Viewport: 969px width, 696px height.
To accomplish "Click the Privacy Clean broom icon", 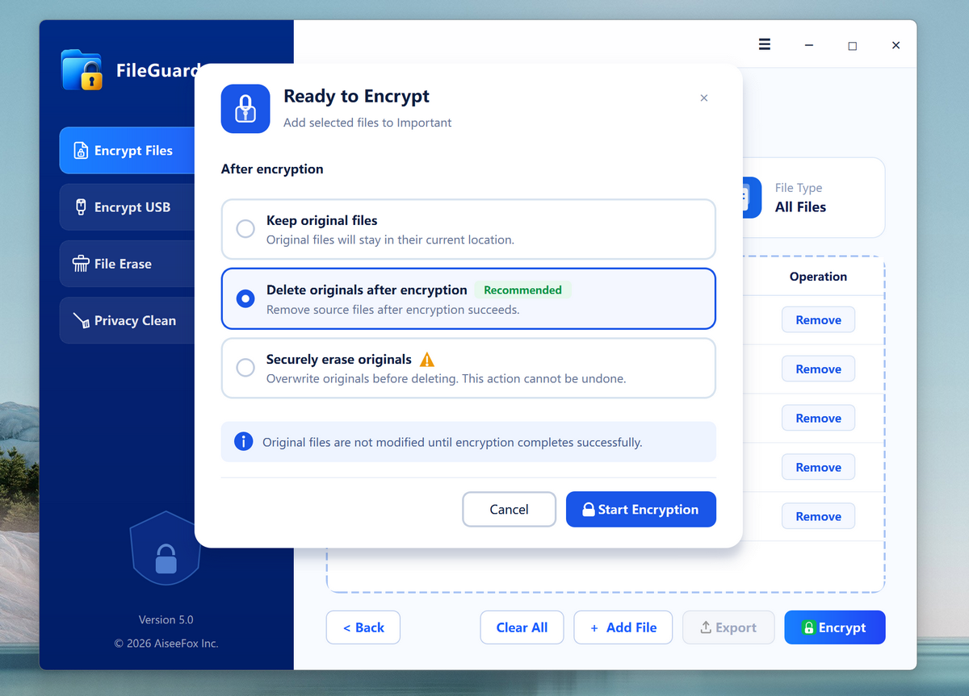I will point(81,320).
